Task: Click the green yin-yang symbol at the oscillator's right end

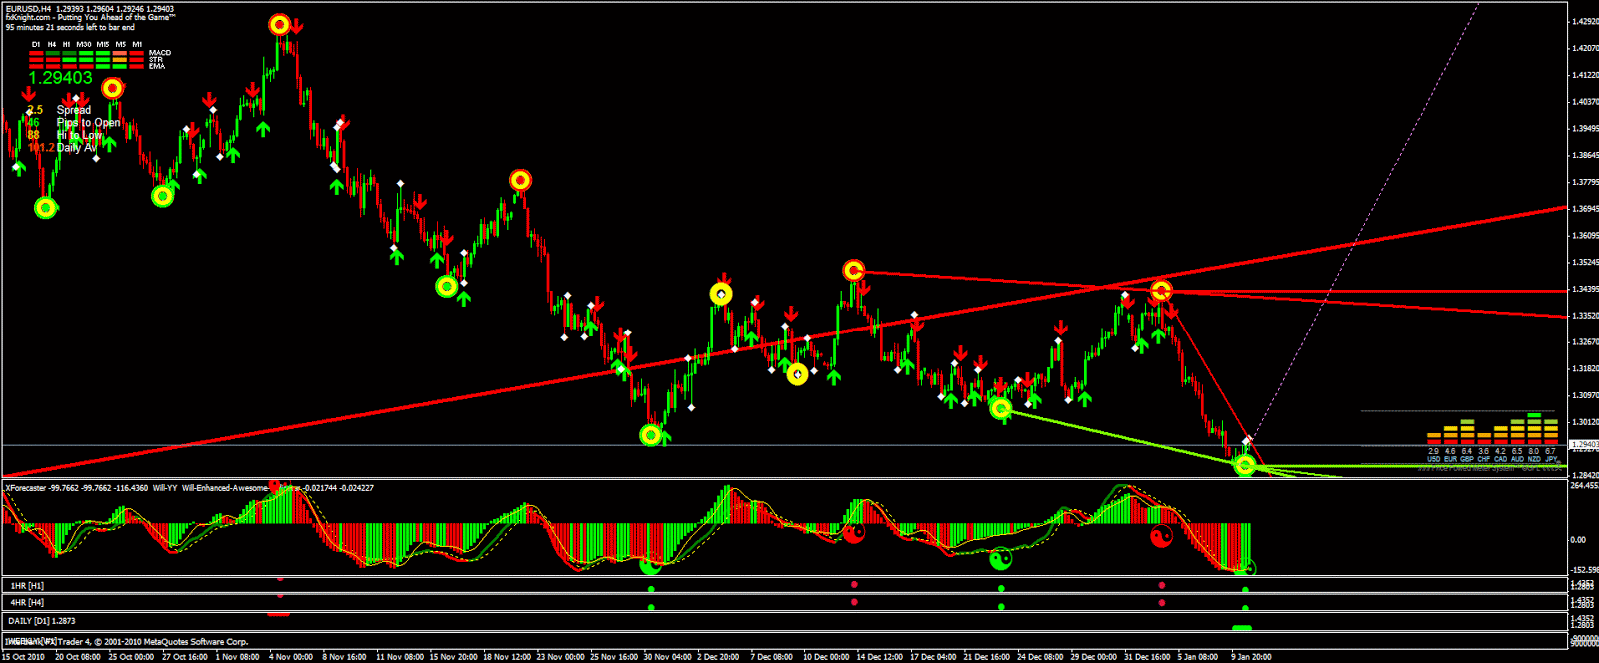Action: pyautogui.click(x=1246, y=568)
